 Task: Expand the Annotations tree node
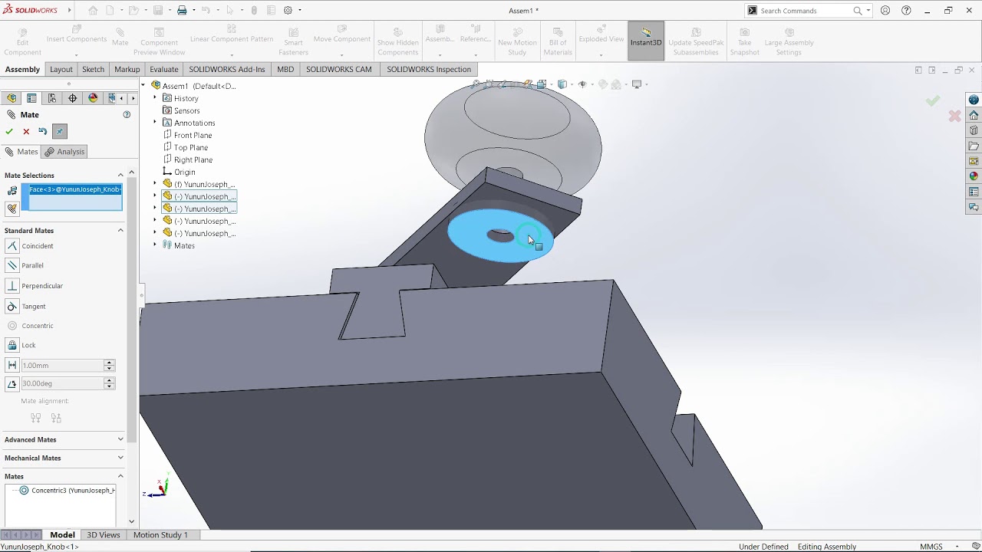point(155,123)
